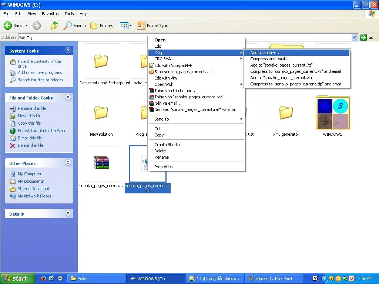The height and width of the screenshot is (284, 379).
Task: Click the Rename this file link
Action: (x=32, y=108)
